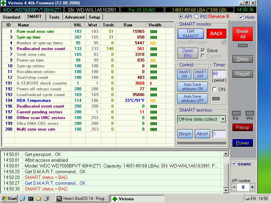Image resolution: width=271 pixels, height=203 pixels.
Task: Open the Setup tab
Action: 95,17
